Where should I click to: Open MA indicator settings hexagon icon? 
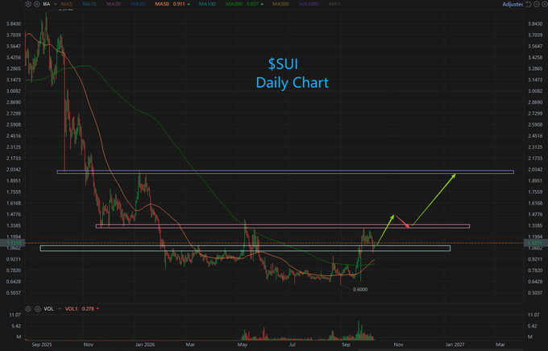point(28,4)
